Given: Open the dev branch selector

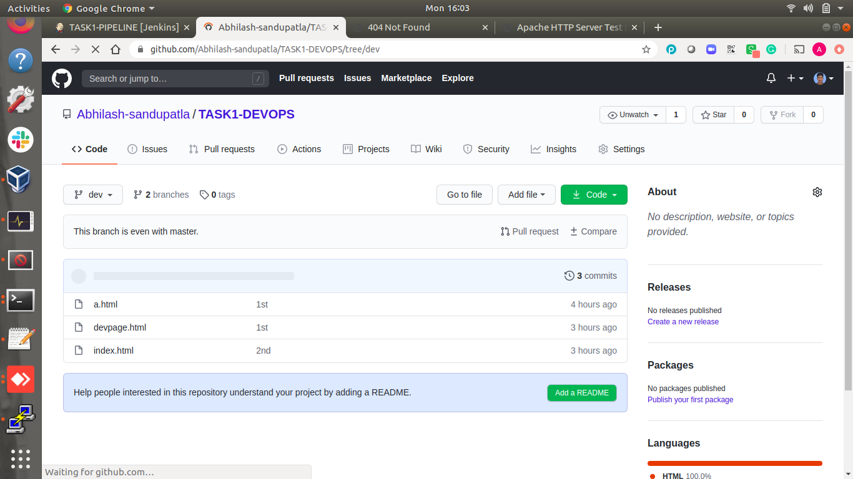Looking at the screenshot, I should (92, 195).
